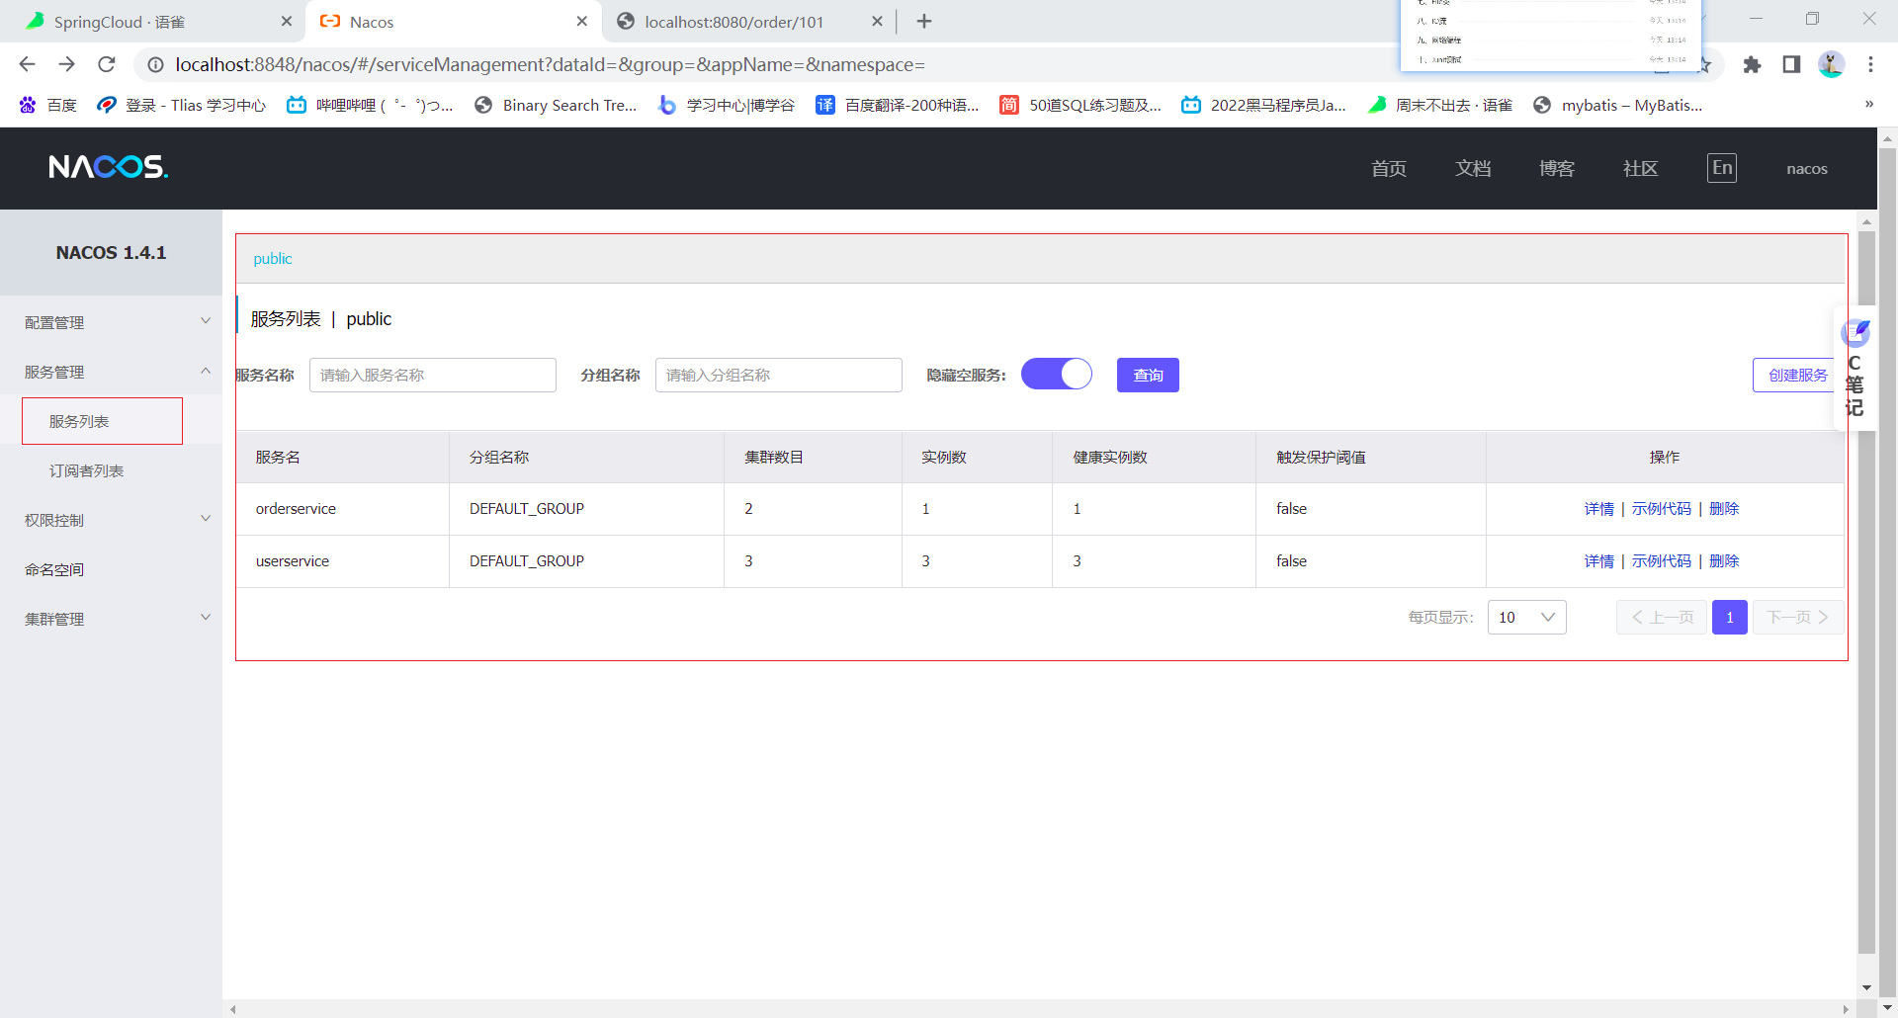Image resolution: width=1898 pixels, height=1018 pixels.
Task: Open the browser side panel icon
Action: 1791,64
